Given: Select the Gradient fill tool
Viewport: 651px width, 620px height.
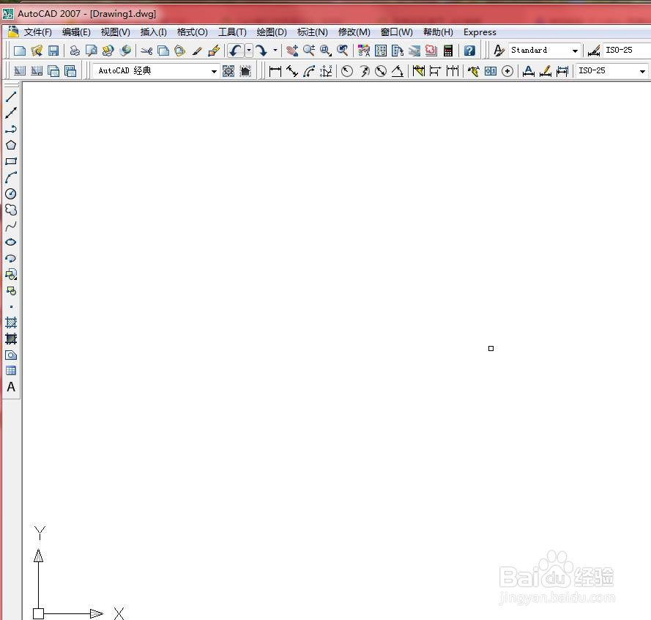Looking at the screenshot, I should pyautogui.click(x=11, y=339).
